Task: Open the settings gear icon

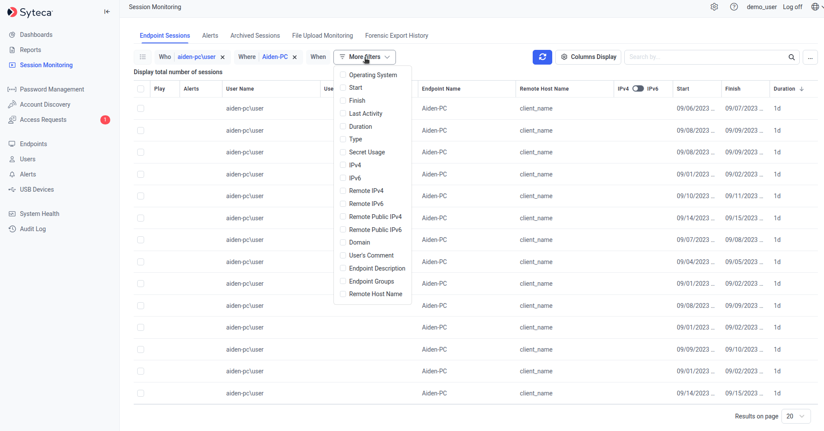Action: point(714,7)
